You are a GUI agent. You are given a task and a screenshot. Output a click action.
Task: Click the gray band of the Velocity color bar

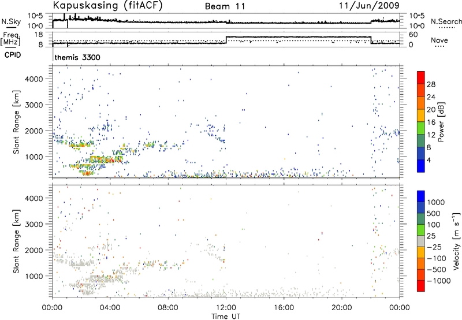pos(421,241)
